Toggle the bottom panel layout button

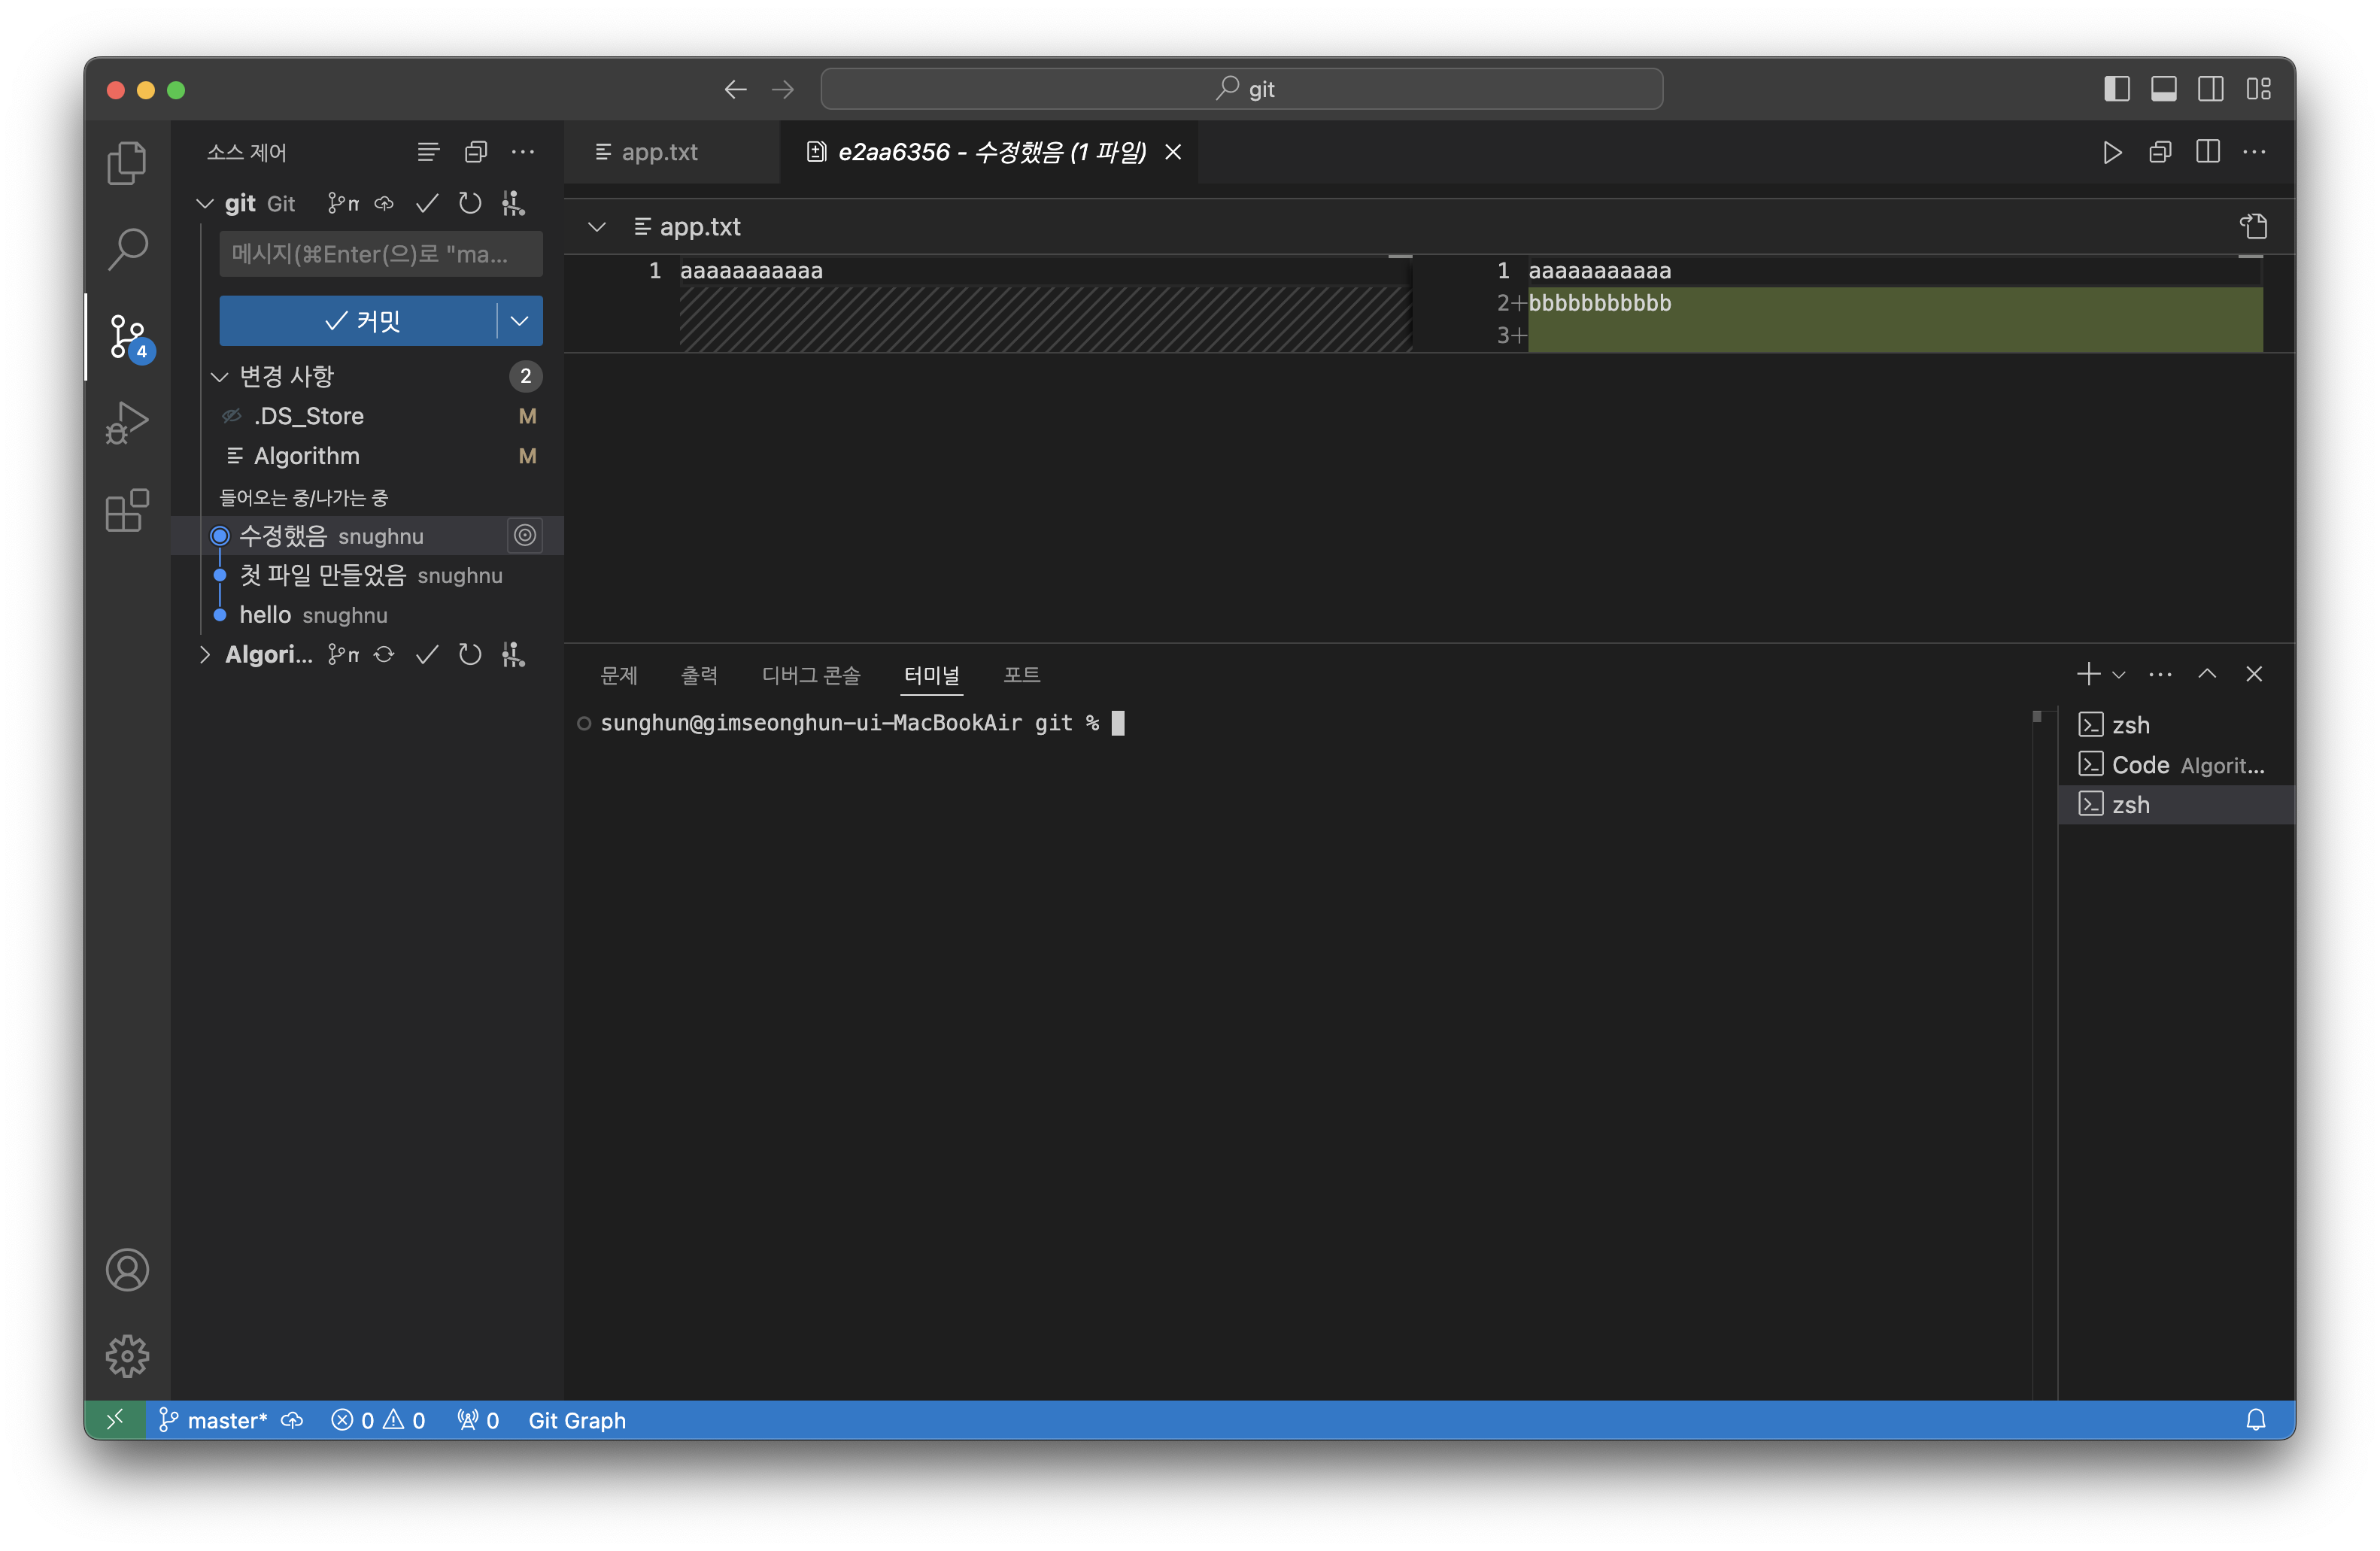tap(2163, 89)
